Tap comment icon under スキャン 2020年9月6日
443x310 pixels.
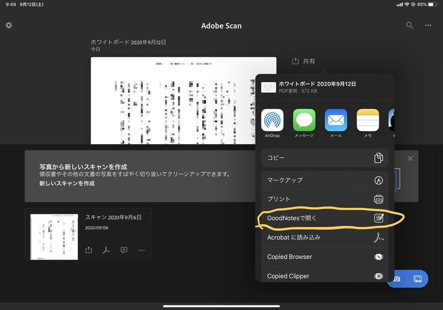coord(123,250)
